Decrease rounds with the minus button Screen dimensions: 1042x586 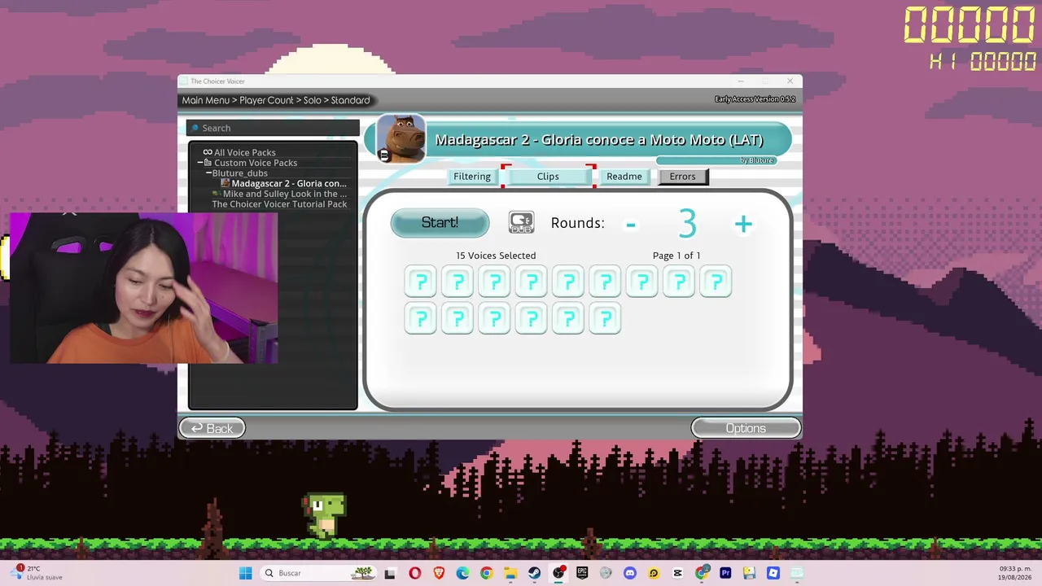pos(631,224)
